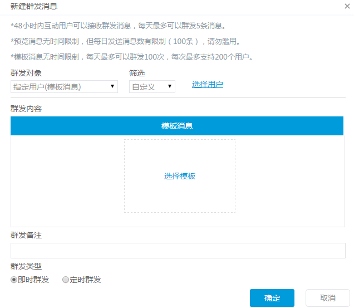Click the 群发内容 section label
354x308 pixels.
click(x=26, y=108)
